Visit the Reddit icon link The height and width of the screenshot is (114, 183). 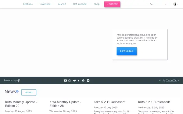pos(74,81)
